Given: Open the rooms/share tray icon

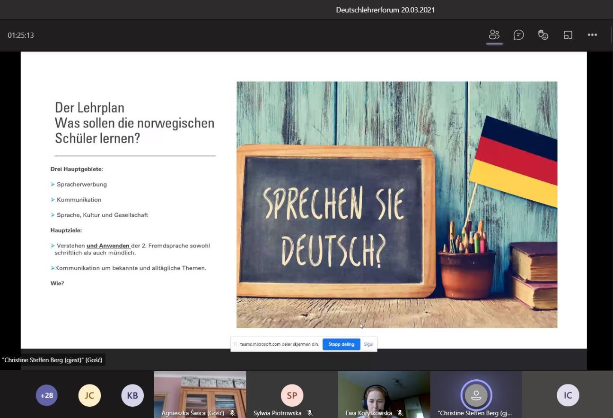Looking at the screenshot, I should pos(568,35).
